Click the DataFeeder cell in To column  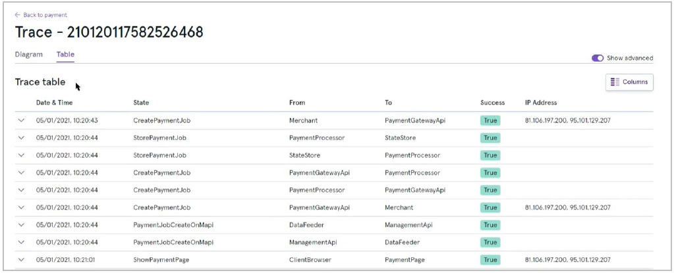pos(402,242)
